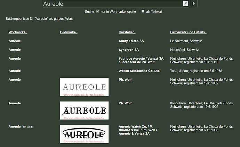Select Aureole Watch Co. / M. Choffat entry
The width and height of the screenshot is (240, 147).
click(138, 130)
